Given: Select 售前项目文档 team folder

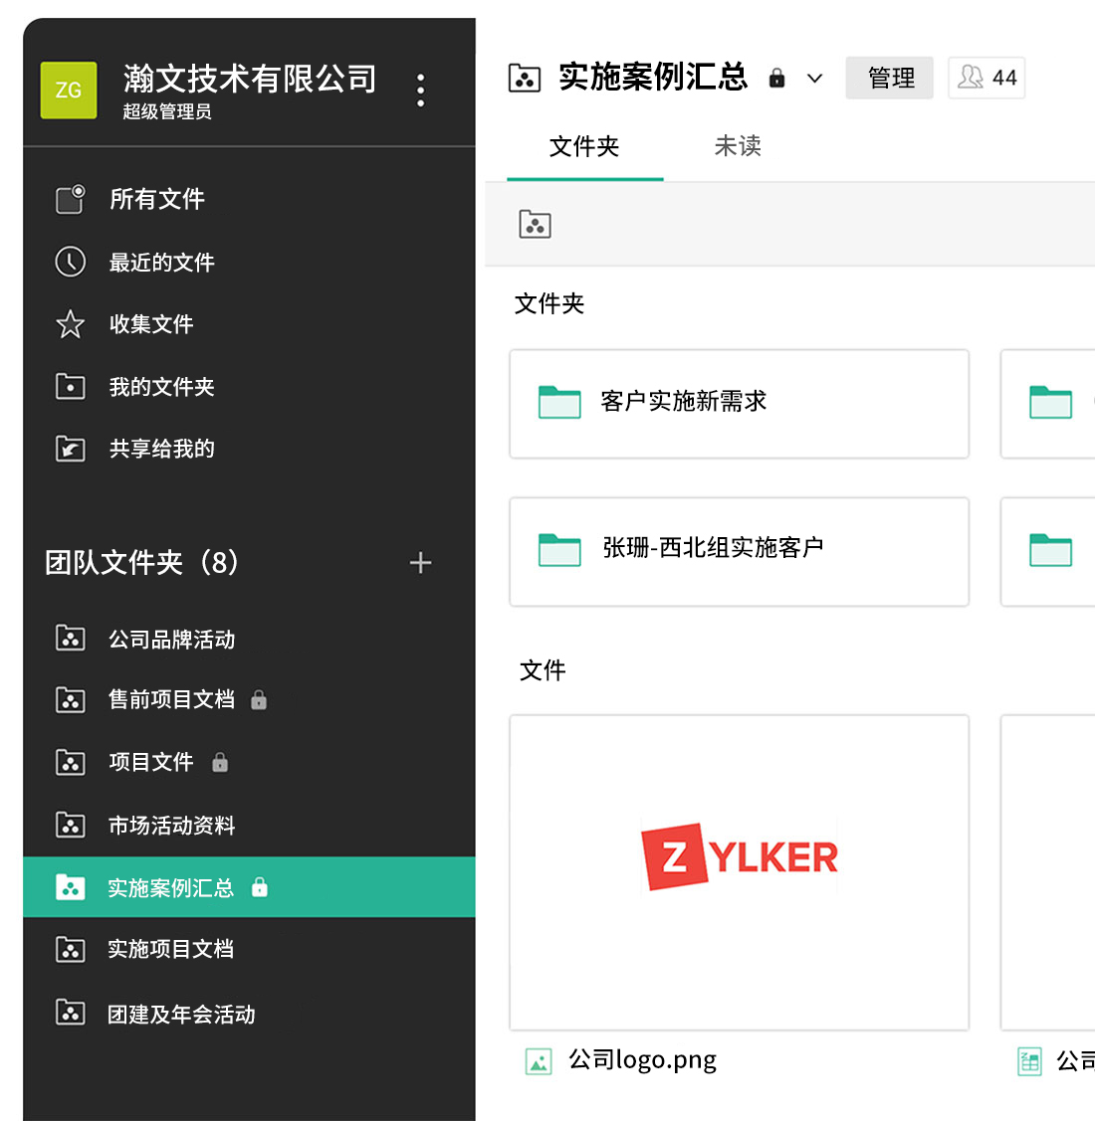Looking at the screenshot, I should [x=171, y=700].
